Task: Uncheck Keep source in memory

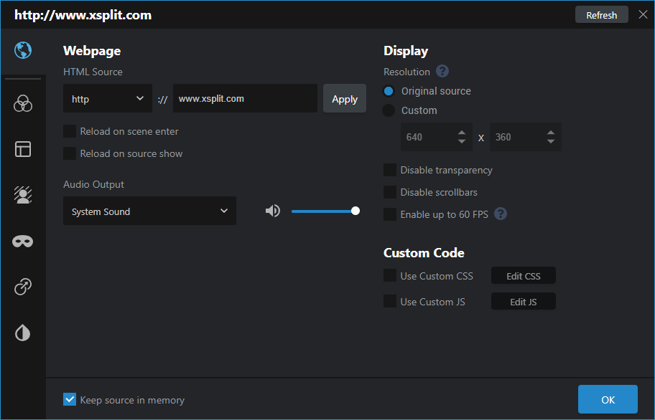Action: tap(70, 400)
